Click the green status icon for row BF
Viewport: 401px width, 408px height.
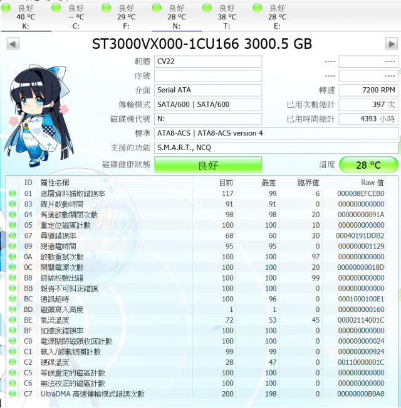(x=13, y=330)
